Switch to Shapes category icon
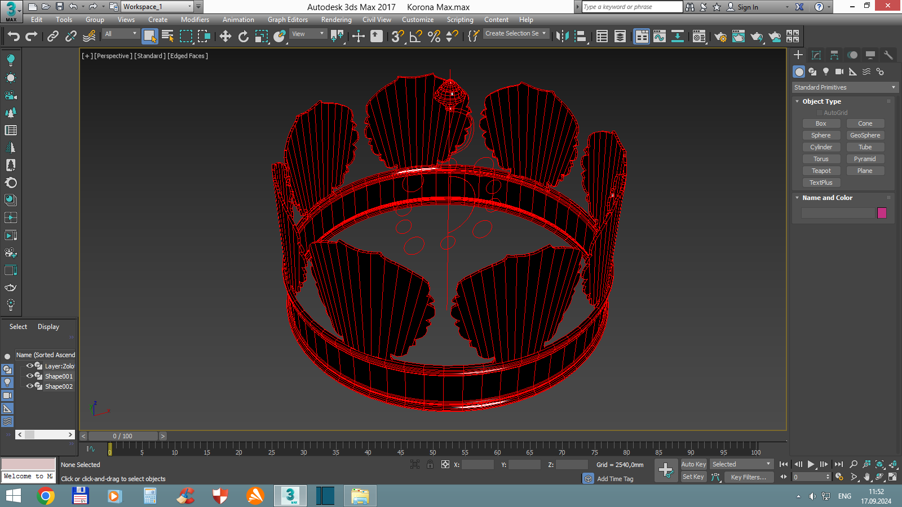This screenshot has height=507, width=902. click(812, 72)
